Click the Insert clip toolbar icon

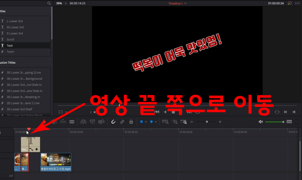point(83,122)
